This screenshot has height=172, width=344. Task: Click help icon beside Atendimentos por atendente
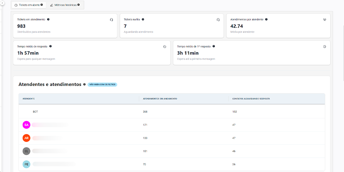(x=266, y=19)
